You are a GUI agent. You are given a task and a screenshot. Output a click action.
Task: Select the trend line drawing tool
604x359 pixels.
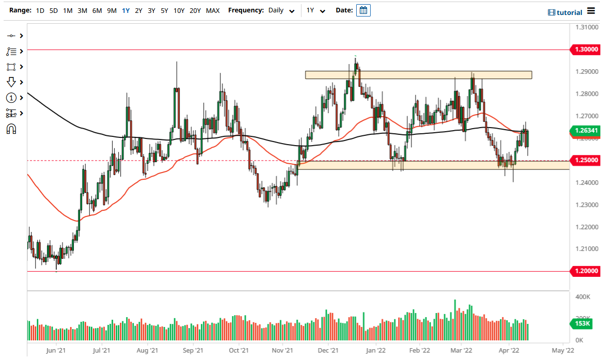click(x=10, y=36)
